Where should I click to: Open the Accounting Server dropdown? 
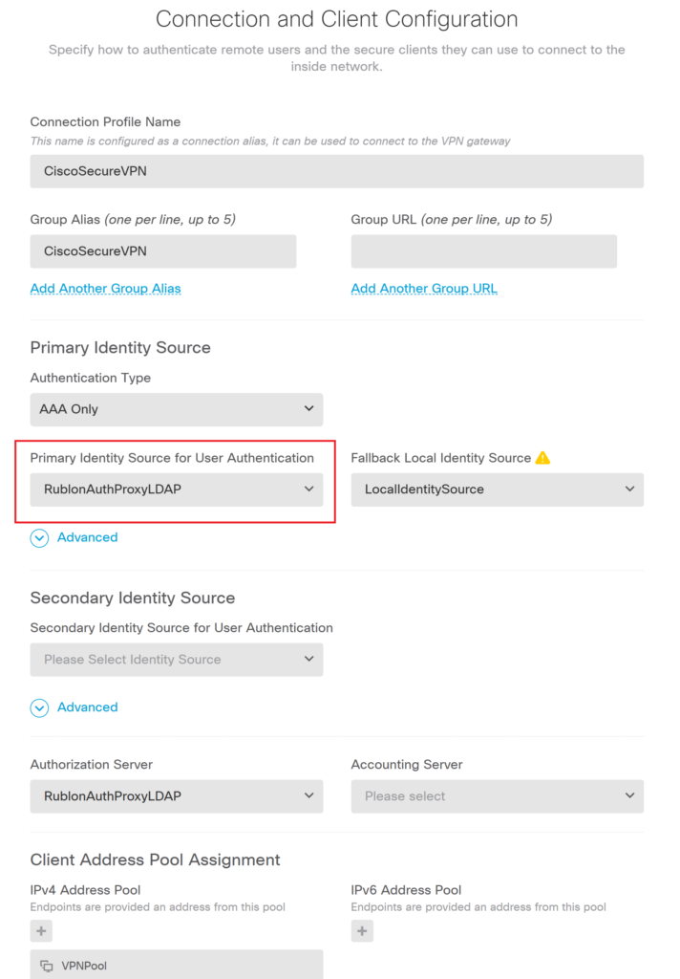pyautogui.click(x=497, y=795)
